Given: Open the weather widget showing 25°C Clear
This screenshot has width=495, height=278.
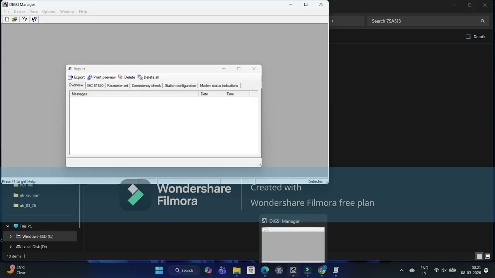Looking at the screenshot, I should [x=16, y=270].
